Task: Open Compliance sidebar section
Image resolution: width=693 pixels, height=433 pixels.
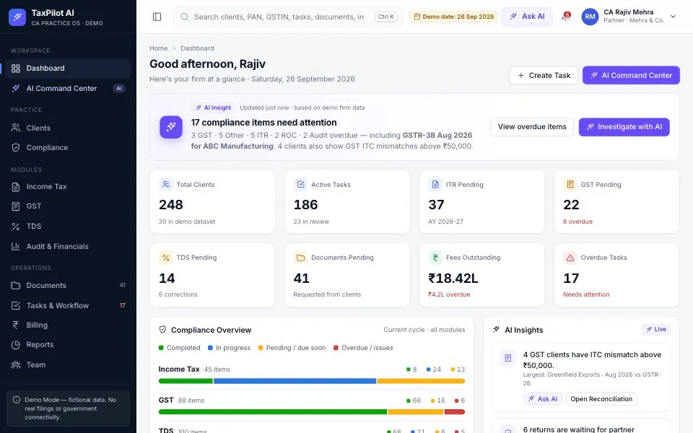Action: (68, 147)
